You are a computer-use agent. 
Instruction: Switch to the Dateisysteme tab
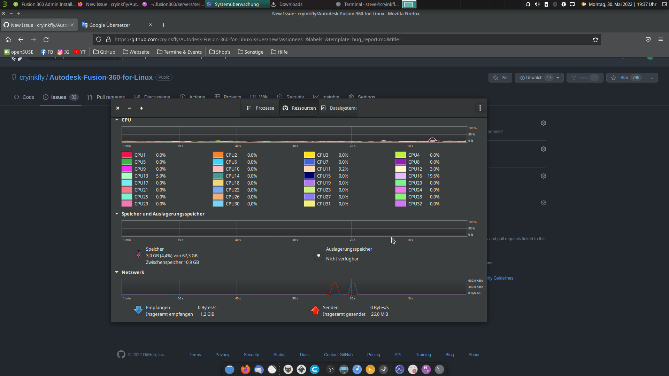click(339, 108)
